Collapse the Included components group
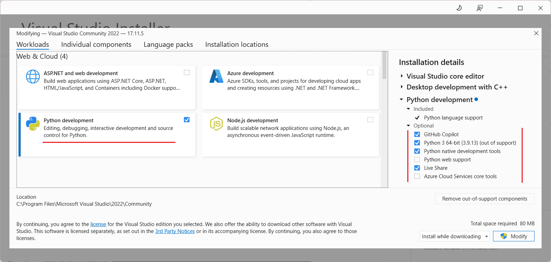 tap(408, 109)
